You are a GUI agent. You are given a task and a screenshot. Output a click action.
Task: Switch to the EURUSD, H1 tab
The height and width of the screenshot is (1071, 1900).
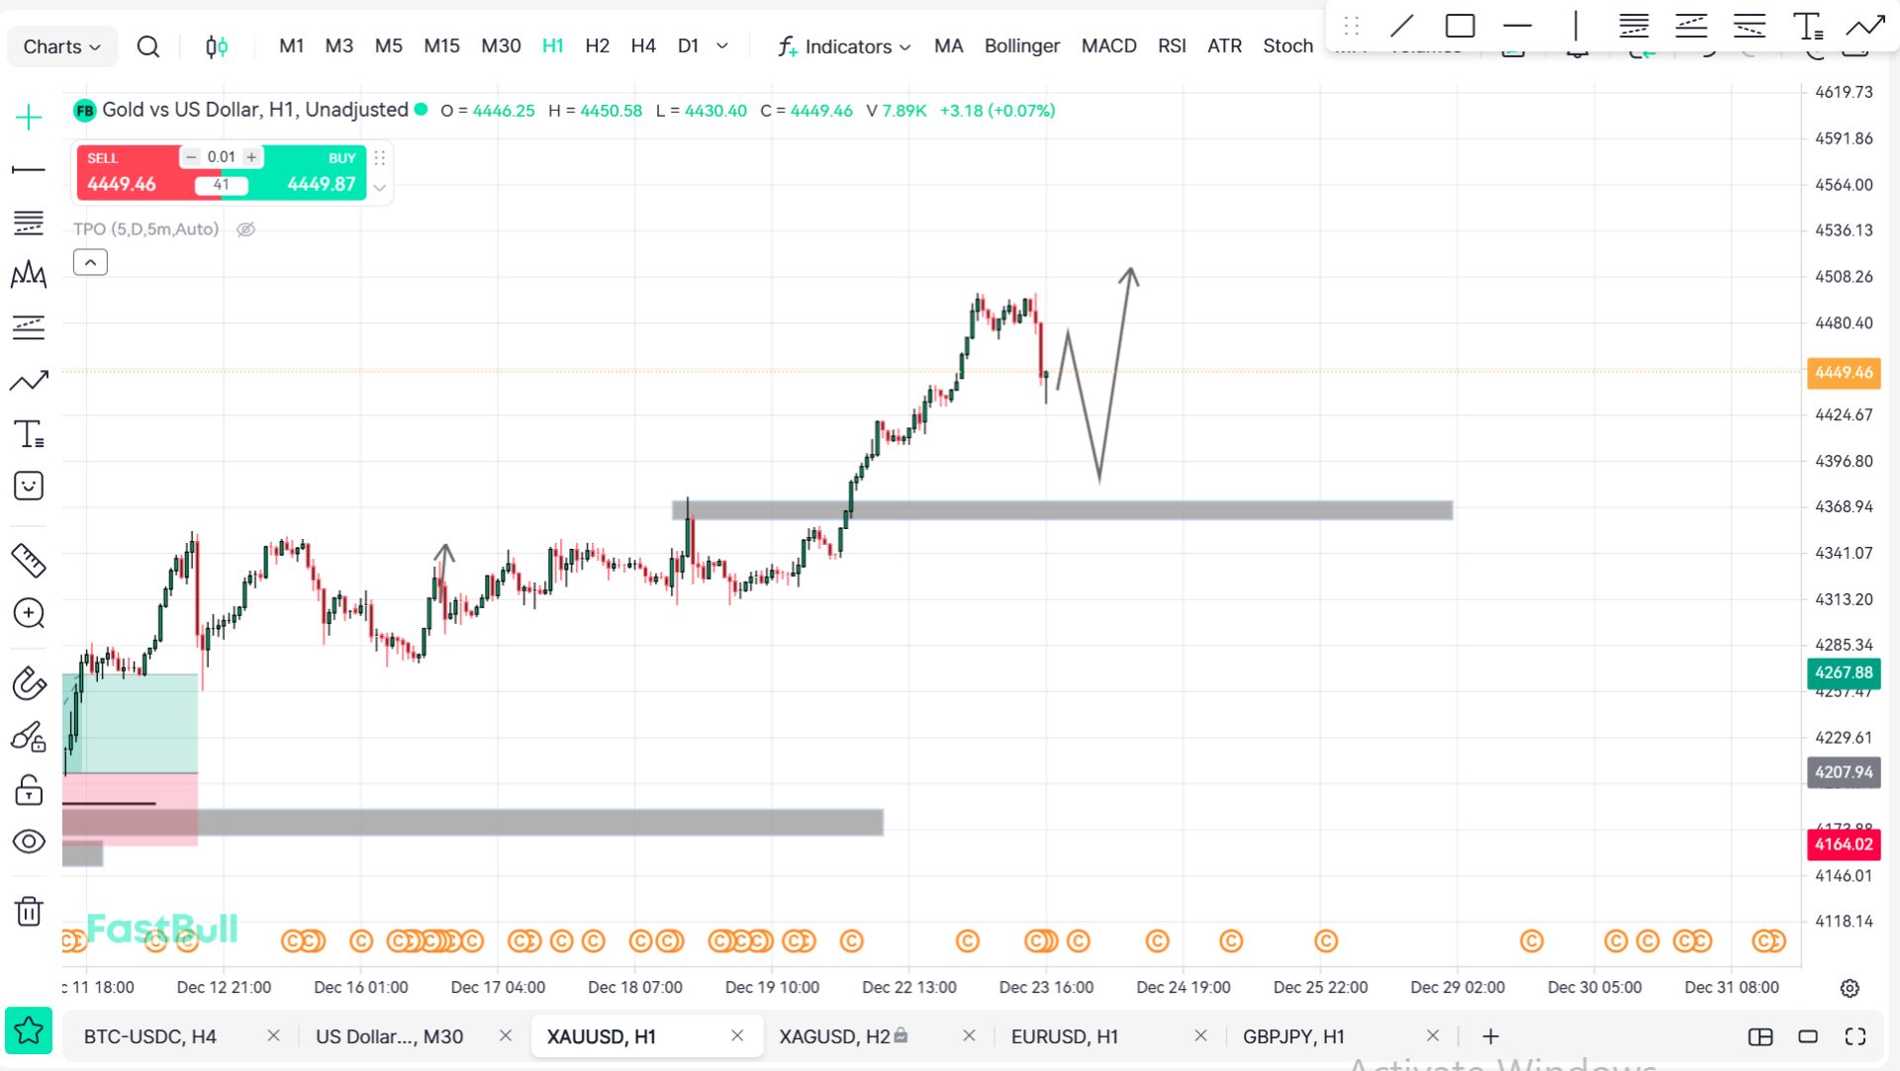1065,1036
